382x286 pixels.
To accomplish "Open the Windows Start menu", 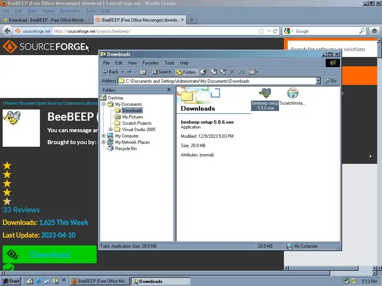I will tap(10, 281).
